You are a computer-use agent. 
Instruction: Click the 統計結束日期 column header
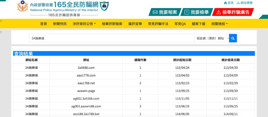pyautogui.click(x=230, y=60)
